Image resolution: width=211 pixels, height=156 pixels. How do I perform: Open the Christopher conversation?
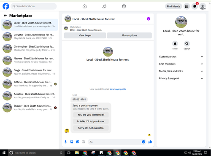(x=30, y=48)
